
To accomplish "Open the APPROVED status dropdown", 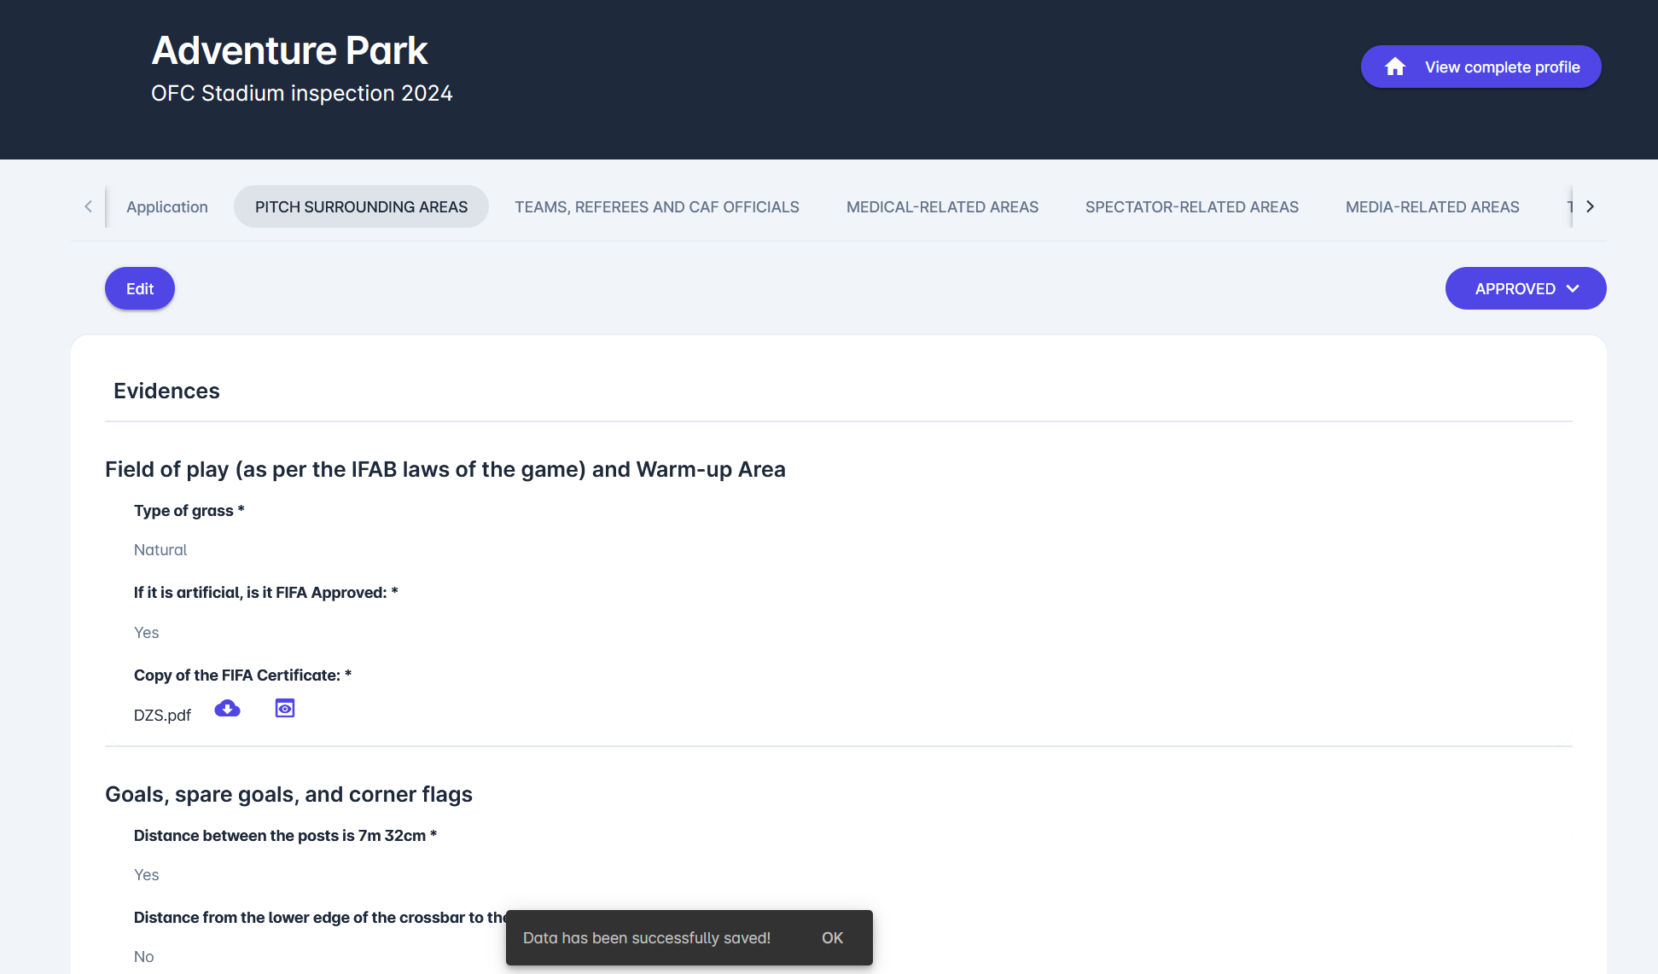I will tap(1515, 289).
